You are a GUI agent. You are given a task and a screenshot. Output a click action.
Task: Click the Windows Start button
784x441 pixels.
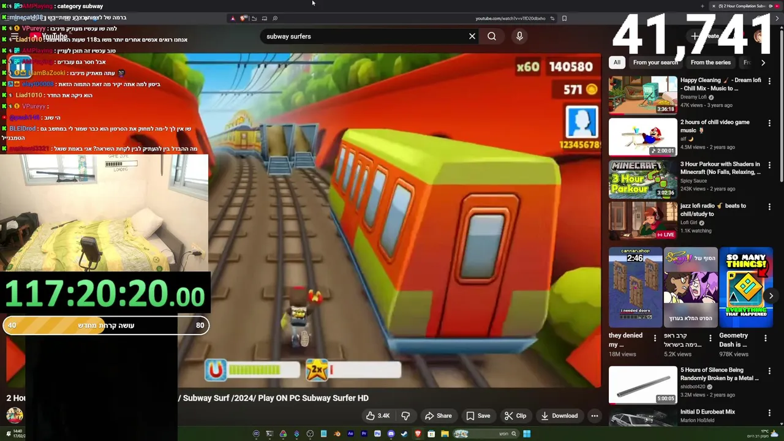click(527, 434)
